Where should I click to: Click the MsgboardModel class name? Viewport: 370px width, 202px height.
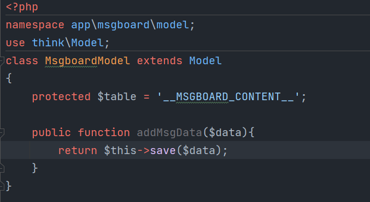click(x=87, y=61)
